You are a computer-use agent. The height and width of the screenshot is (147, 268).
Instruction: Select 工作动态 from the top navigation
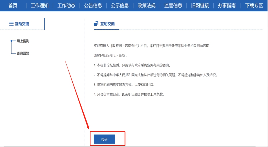[x=66, y=6]
